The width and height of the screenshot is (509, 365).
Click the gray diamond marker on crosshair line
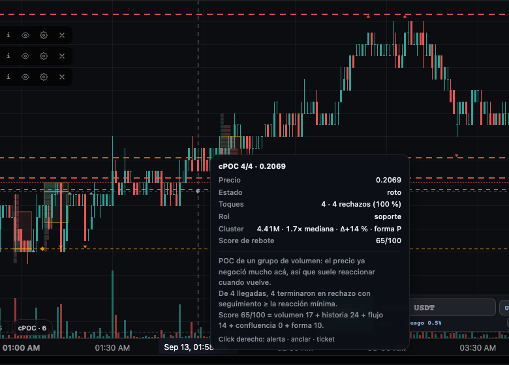tap(198, 191)
